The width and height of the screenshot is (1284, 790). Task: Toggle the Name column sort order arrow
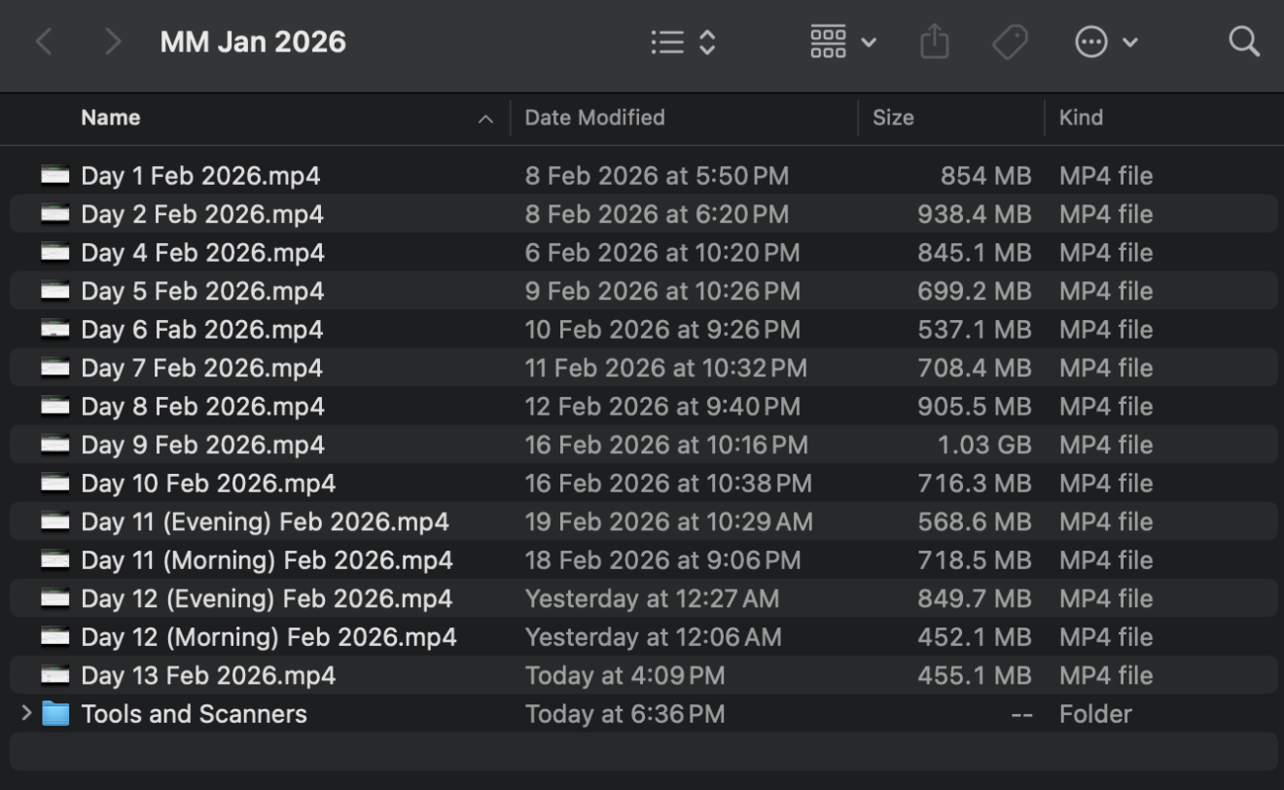485,119
